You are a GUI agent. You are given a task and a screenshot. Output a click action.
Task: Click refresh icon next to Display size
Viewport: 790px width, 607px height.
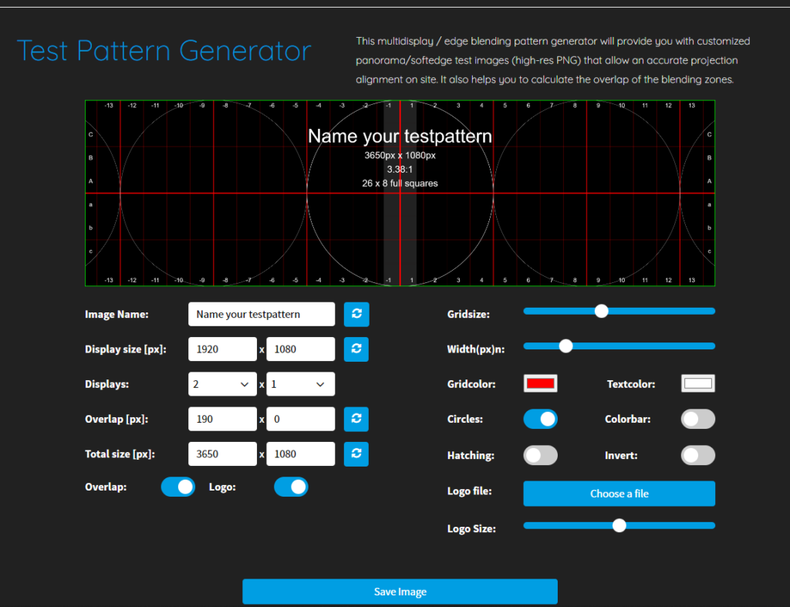tap(356, 349)
